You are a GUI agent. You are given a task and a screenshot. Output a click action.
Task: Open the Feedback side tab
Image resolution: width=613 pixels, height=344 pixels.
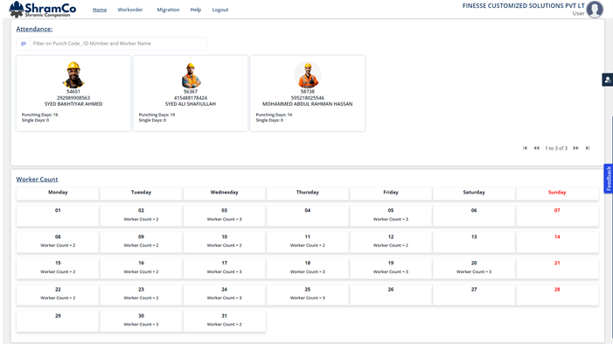coord(609,179)
